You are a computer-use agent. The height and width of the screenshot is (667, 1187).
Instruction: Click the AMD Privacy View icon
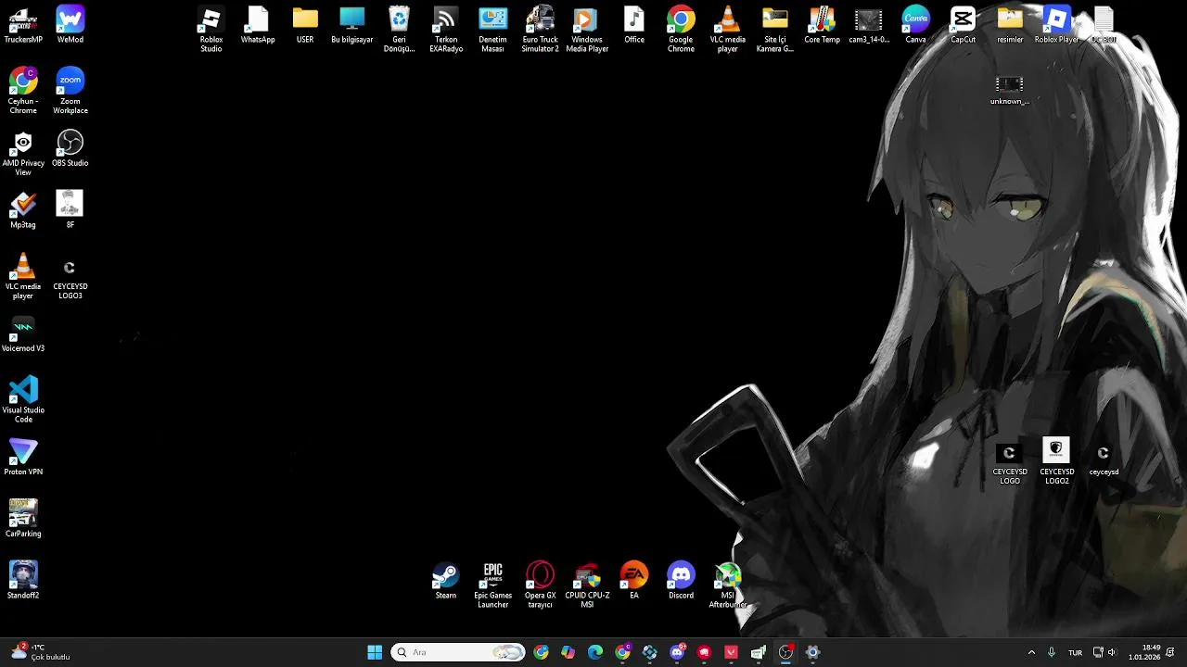[x=23, y=153]
